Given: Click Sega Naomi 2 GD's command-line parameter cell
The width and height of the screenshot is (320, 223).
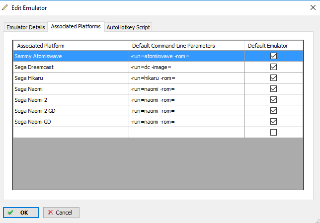Looking at the screenshot, I should point(187,111).
